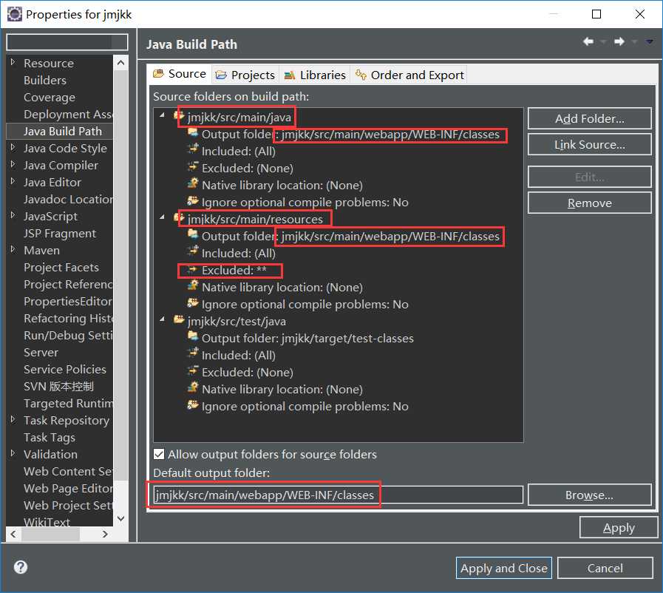Click the Included icon under src/main/resources
The height and width of the screenshot is (593, 663).
(x=193, y=251)
